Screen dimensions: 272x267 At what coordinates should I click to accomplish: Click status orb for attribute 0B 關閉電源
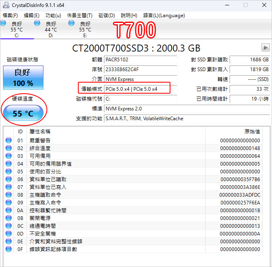tap(9, 218)
